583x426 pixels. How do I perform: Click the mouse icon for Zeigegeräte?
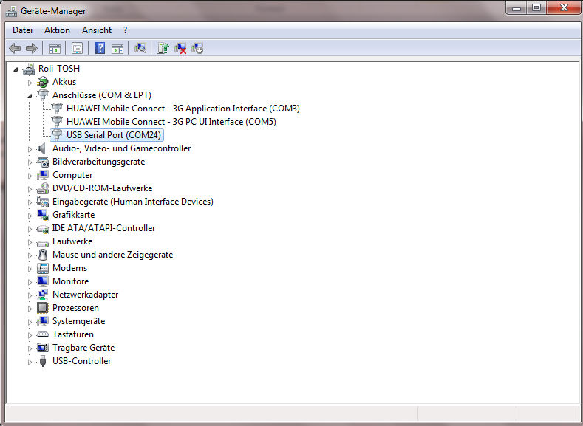(43, 255)
